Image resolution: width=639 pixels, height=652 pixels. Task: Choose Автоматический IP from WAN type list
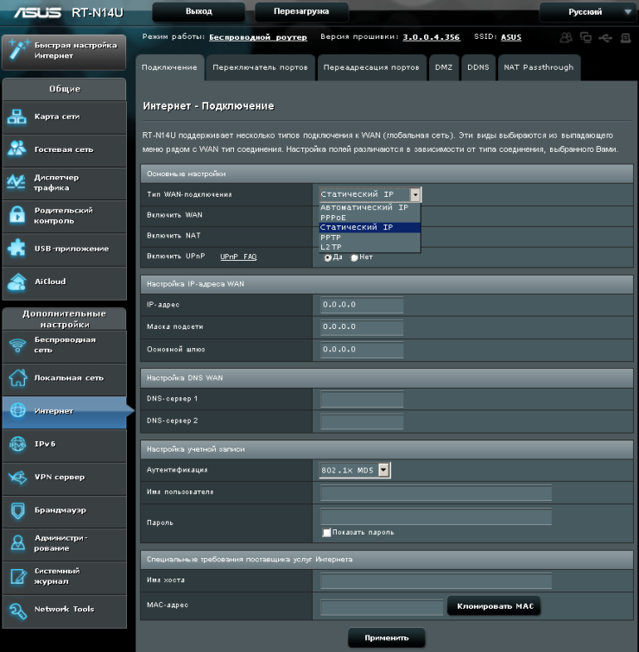370,207
